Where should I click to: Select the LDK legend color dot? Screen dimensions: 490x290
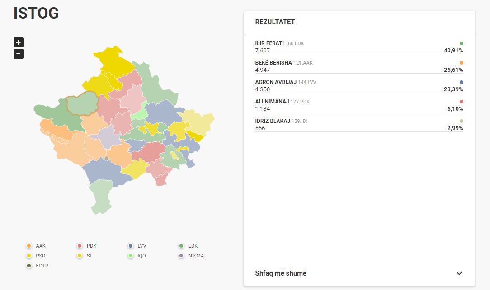[x=181, y=246]
